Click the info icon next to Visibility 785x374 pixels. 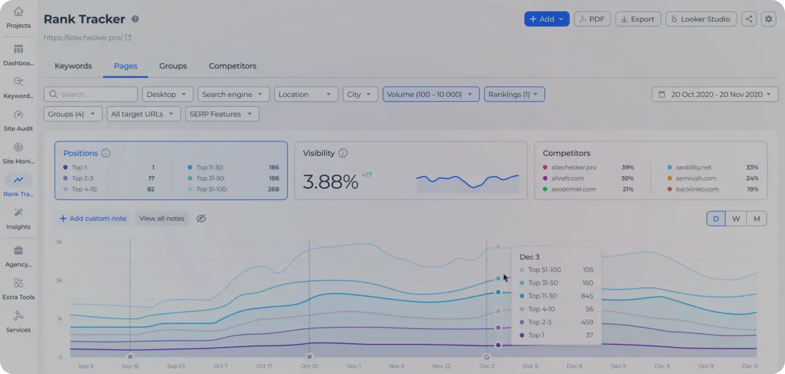(343, 153)
